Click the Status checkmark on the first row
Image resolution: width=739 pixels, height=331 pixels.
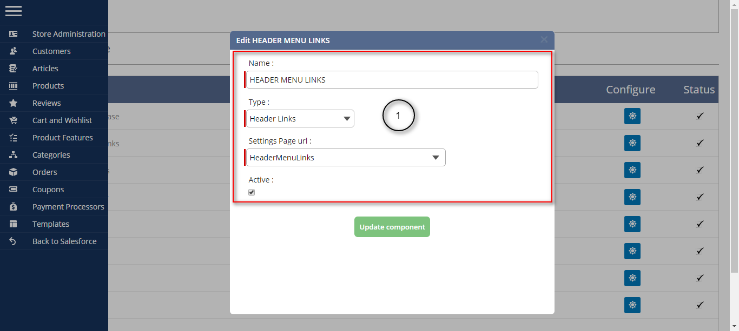click(x=700, y=116)
